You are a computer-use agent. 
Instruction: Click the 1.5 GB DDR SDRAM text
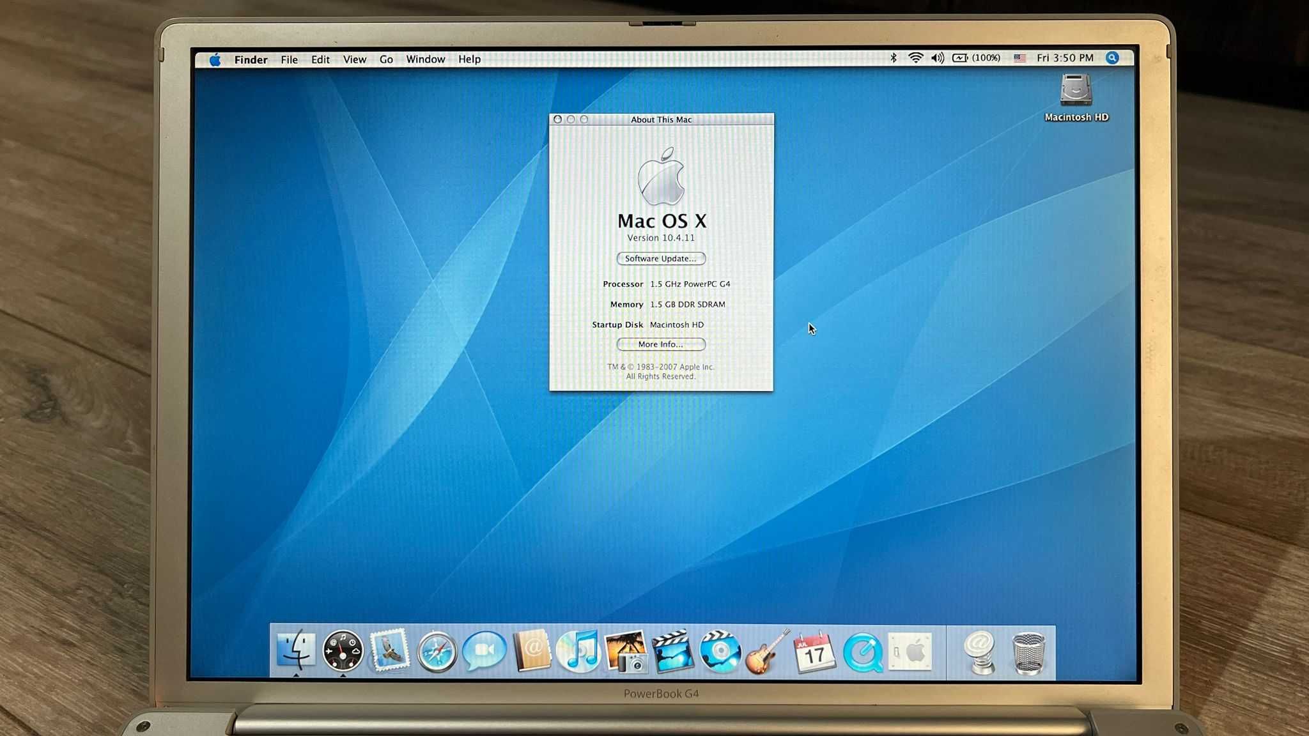688,305
